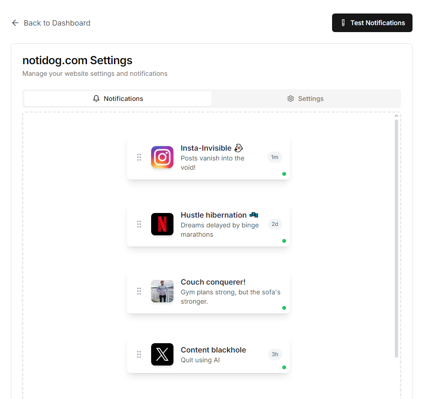Viewport: 426px width, 399px height.
Task: Click the test tube icon in Test Notifications
Action: [x=343, y=23]
